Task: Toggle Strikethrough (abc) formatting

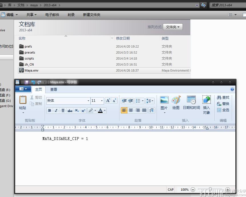Action: pos(70,111)
